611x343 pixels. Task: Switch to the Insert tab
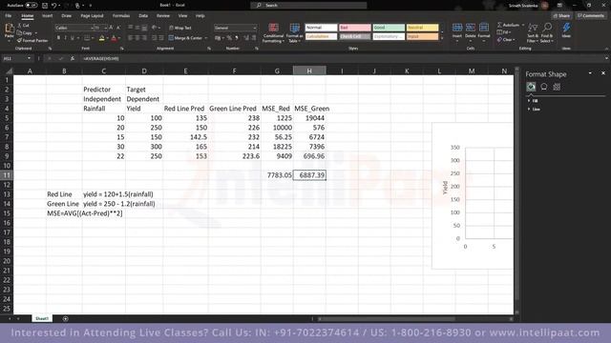click(47, 16)
